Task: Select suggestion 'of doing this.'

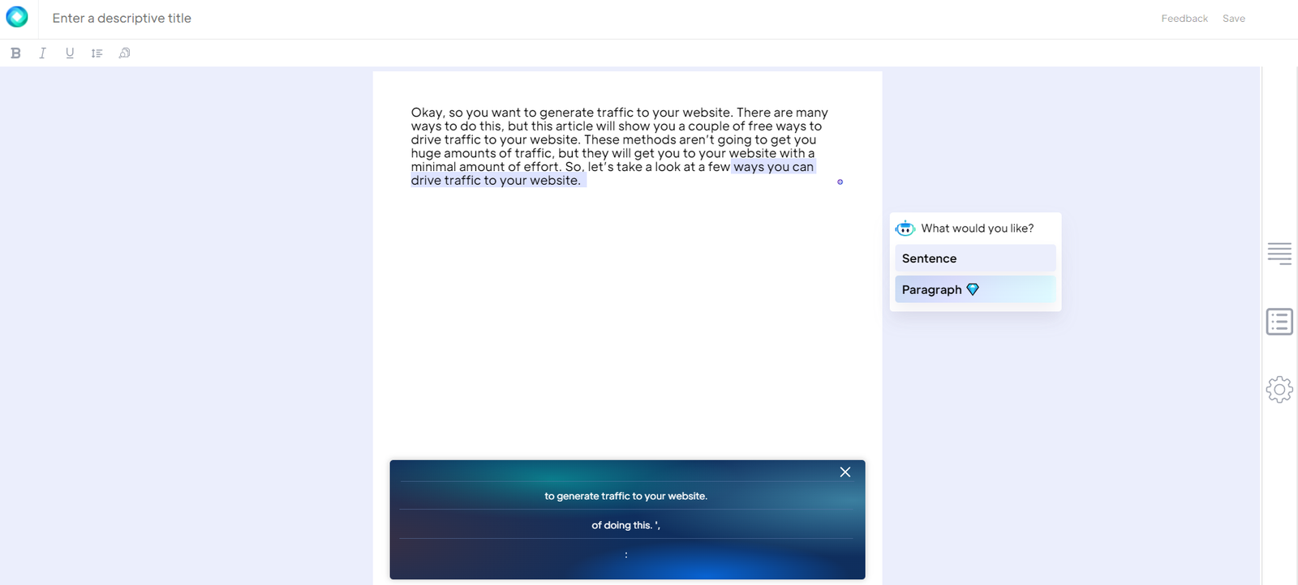Action: 626,525
